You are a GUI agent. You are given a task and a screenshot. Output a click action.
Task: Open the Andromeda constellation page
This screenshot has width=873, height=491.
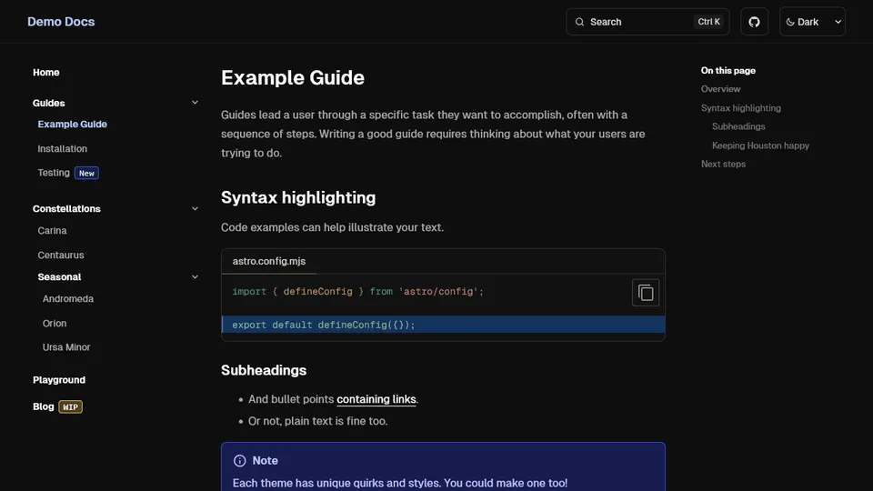tap(68, 298)
